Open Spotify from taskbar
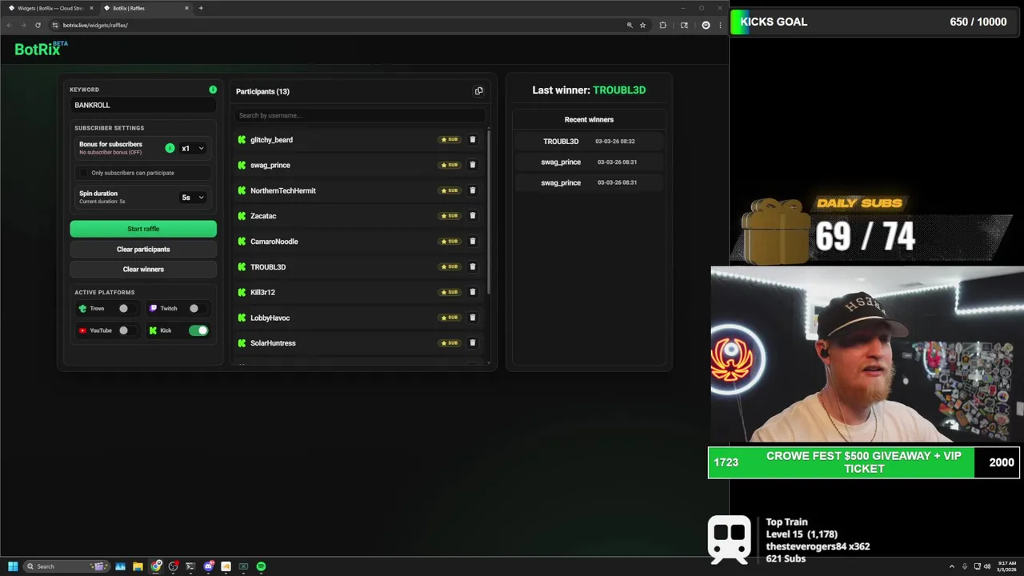Viewport: 1024px width, 576px height. click(x=261, y=566)
